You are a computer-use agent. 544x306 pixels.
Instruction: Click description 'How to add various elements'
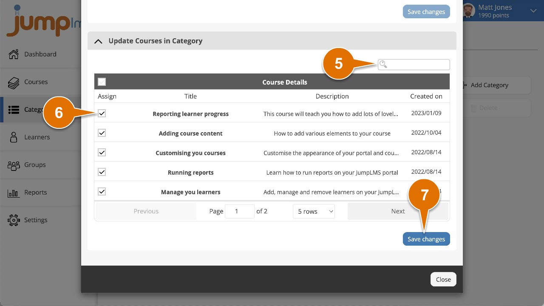tap(332, 133)
